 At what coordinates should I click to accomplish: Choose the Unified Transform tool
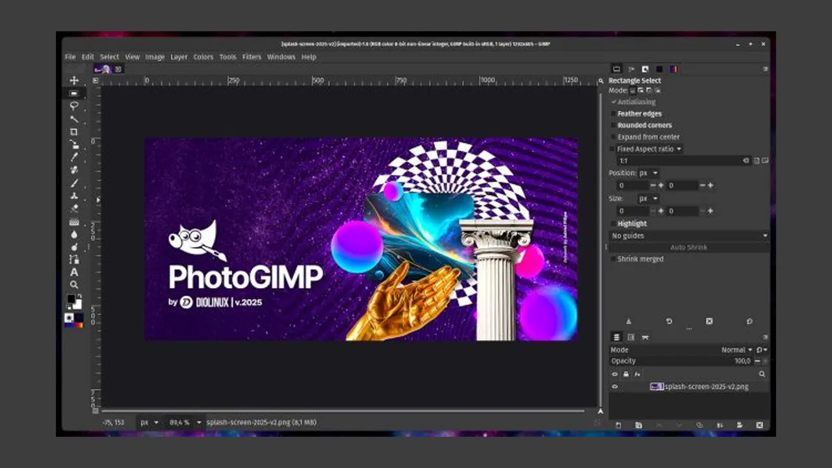tap(74, 144)
